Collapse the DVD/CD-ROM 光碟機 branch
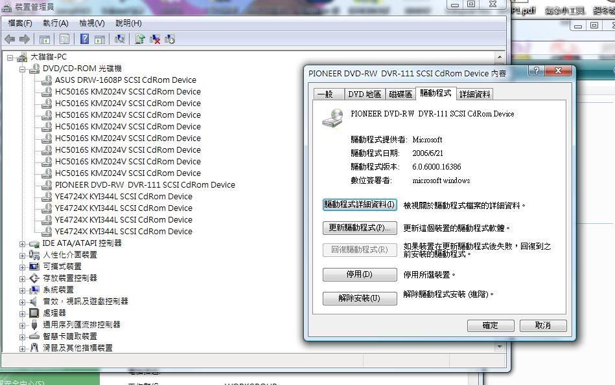 point(22,70)
